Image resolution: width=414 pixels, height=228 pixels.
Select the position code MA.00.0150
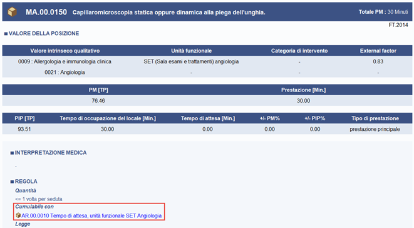[x=46, y=12]
